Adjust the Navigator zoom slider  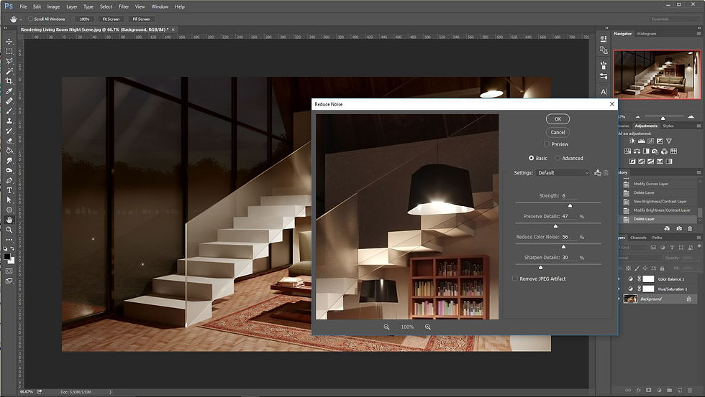(x=663, y=118)
